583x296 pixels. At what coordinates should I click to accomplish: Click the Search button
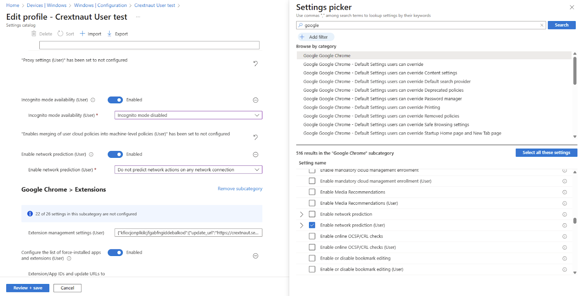click(x=562, y=25)
